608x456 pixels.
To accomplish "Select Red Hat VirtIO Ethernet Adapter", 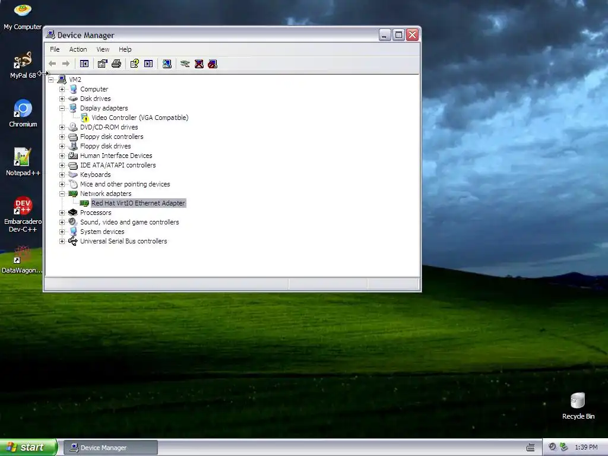I will 138,203.
